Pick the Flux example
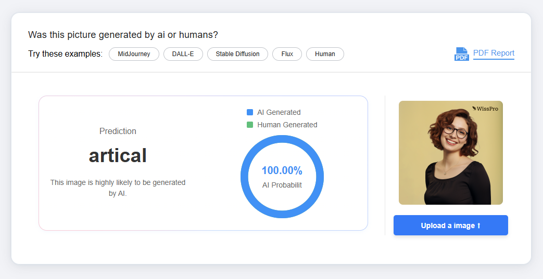This screenshot has width=543, height=279. (x=287, y=54)
